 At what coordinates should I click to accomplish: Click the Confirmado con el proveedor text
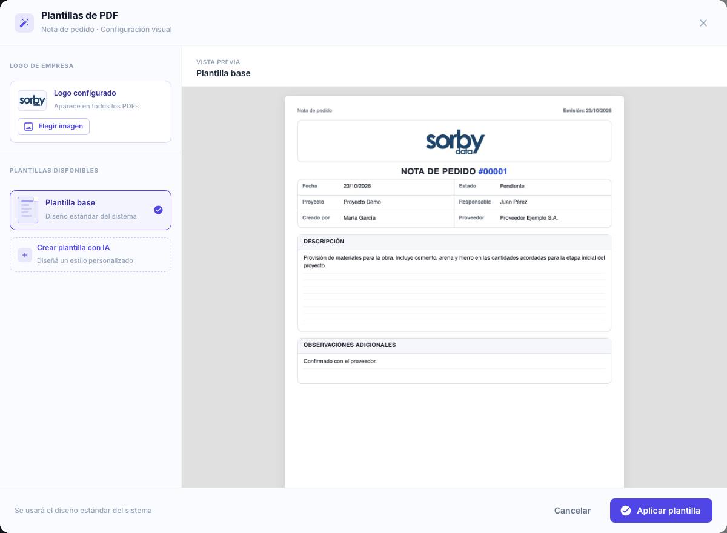[x=340, y=362]
